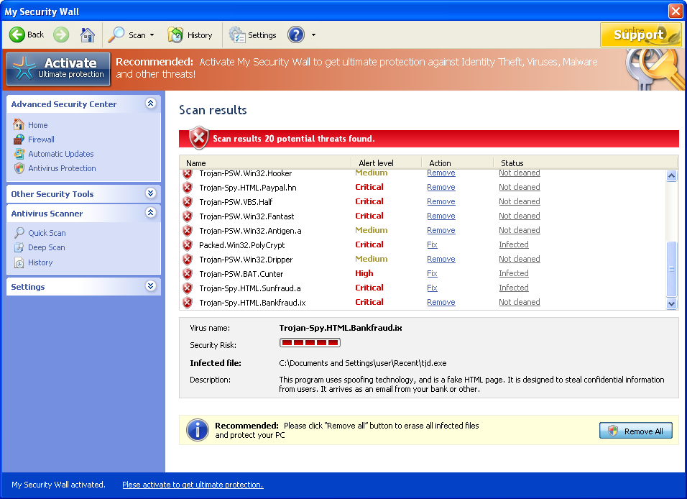The image size is (687, 499).
Task: Click the red shield icon in results banner
Action: click(x=199, y=137)
